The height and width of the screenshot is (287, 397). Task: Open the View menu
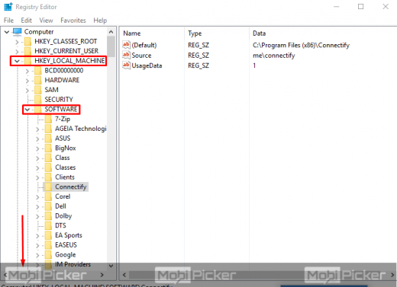click(46, 21)
